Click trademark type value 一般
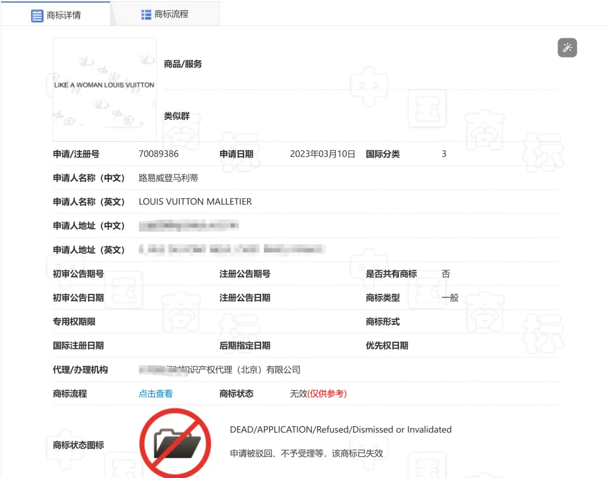 (450, 298)
